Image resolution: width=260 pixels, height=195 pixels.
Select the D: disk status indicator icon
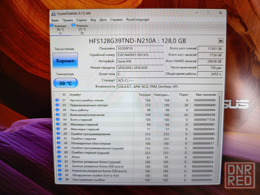pos(74,26)
